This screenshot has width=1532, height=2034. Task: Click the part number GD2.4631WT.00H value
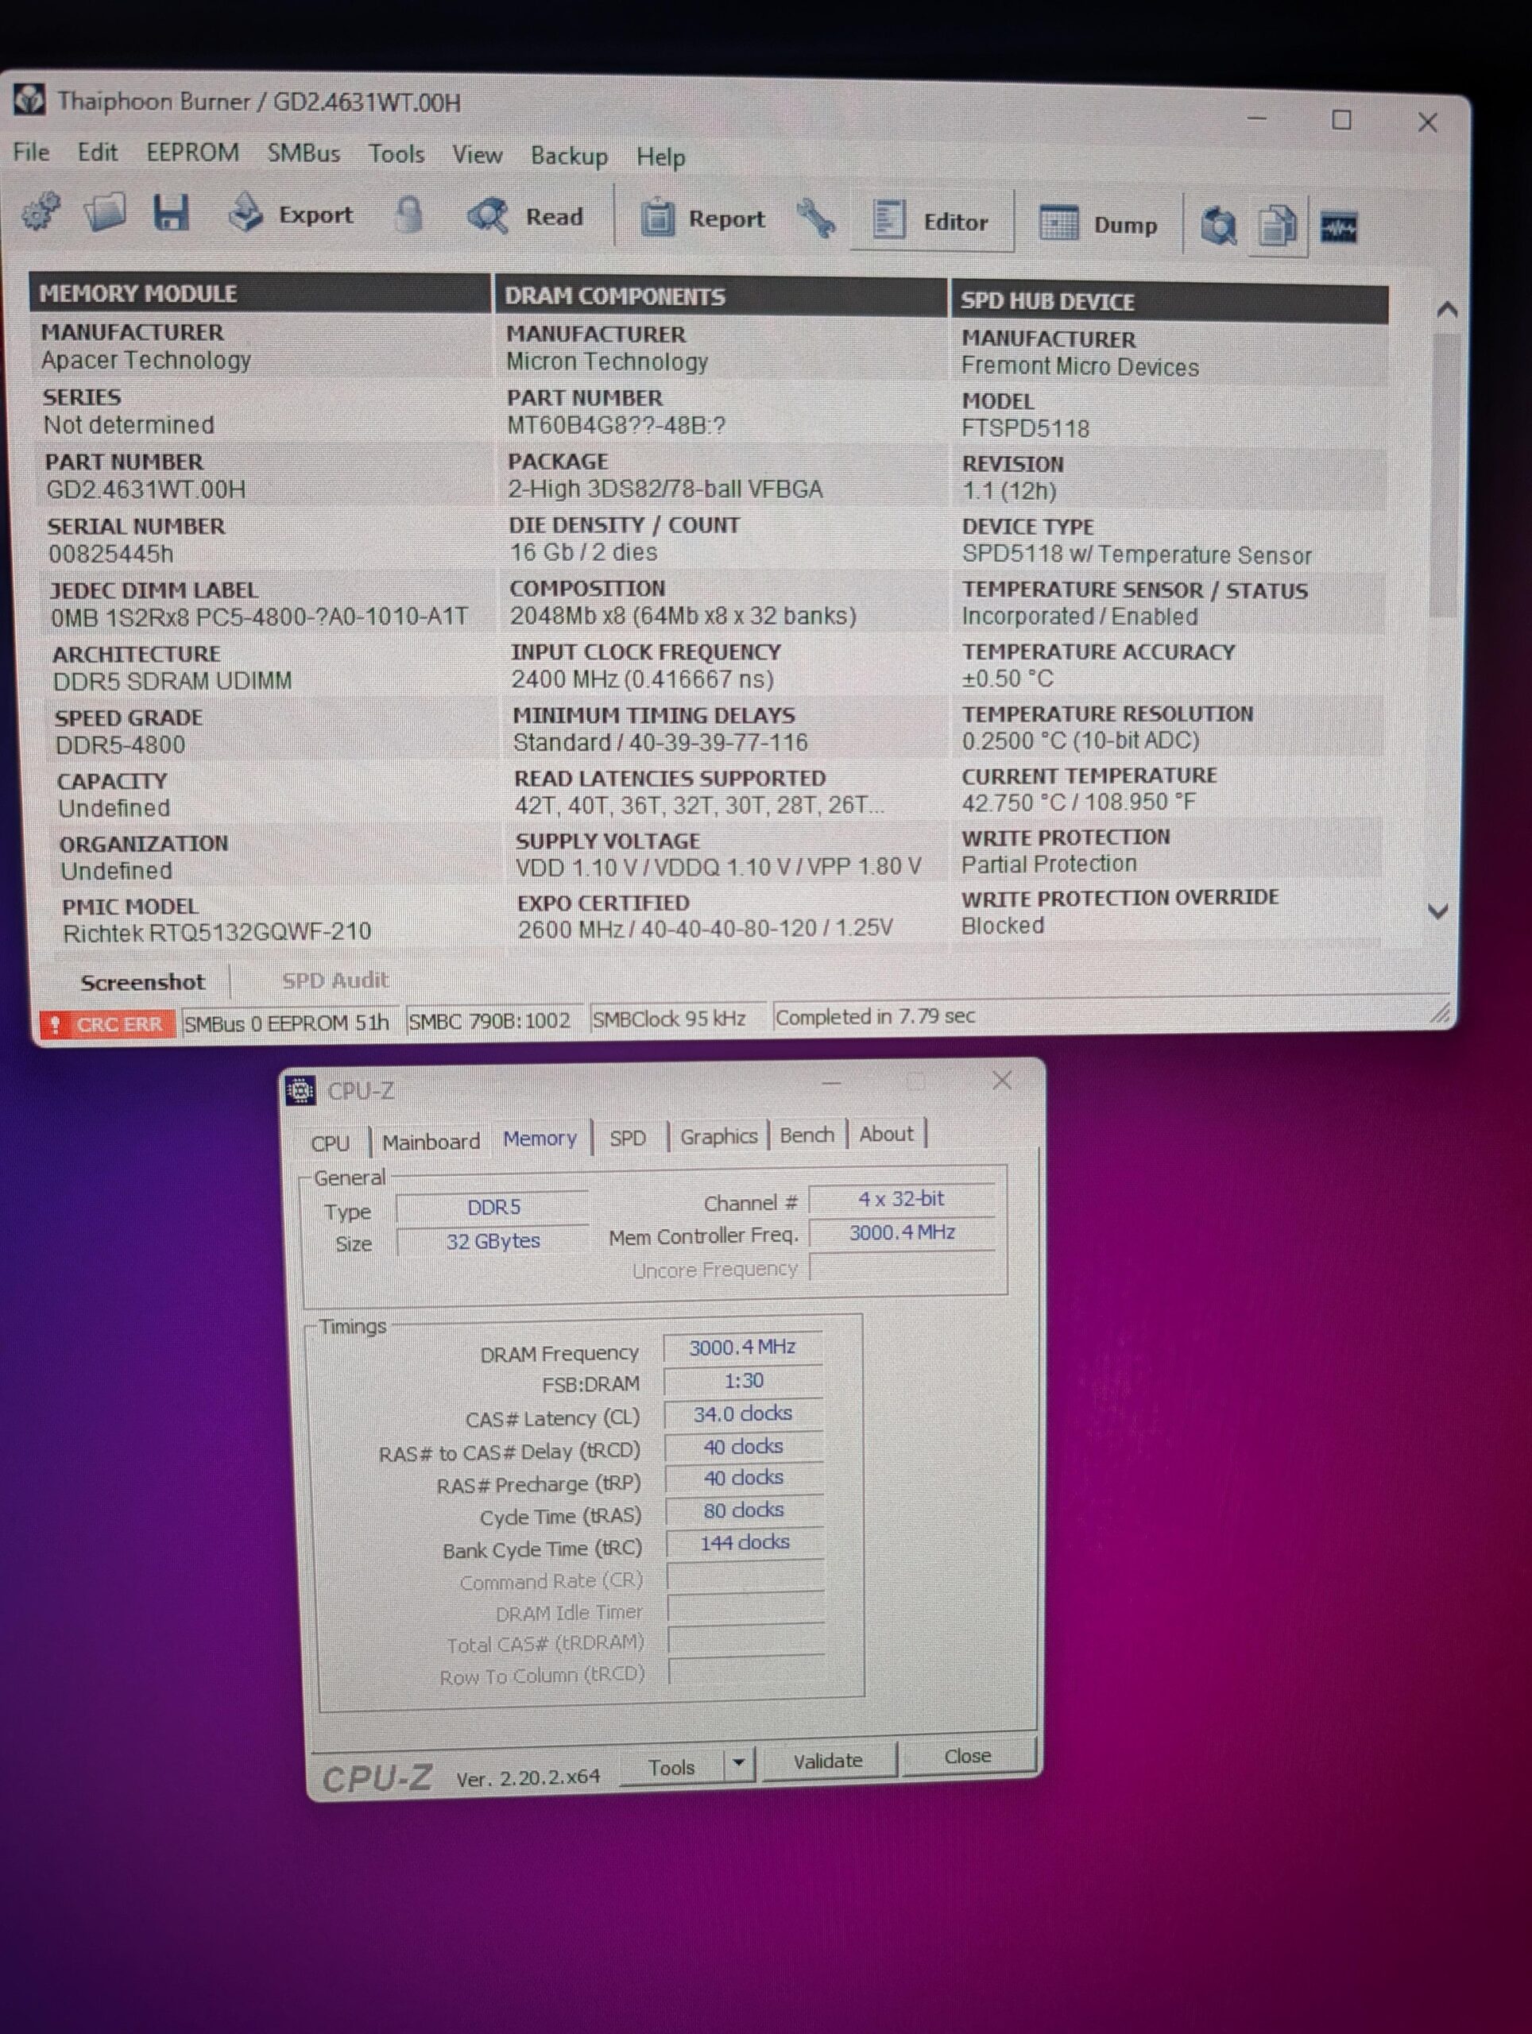coord(146,489)
